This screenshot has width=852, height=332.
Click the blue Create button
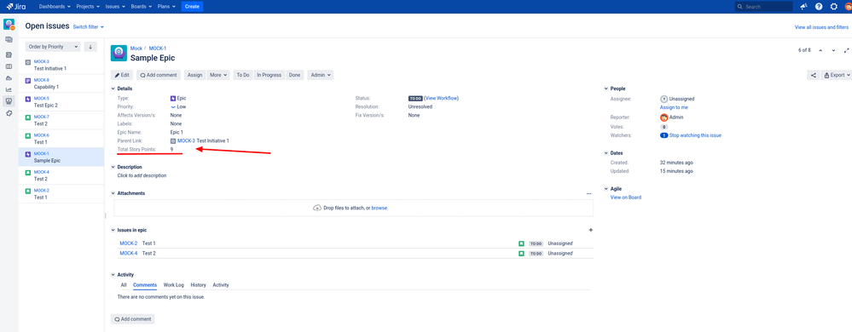pyautogui.click(x=192, y=7)
